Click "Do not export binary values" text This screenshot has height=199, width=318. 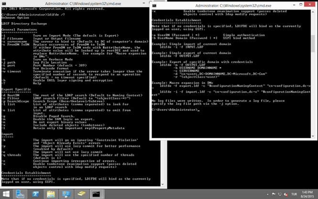pos(60,122)
